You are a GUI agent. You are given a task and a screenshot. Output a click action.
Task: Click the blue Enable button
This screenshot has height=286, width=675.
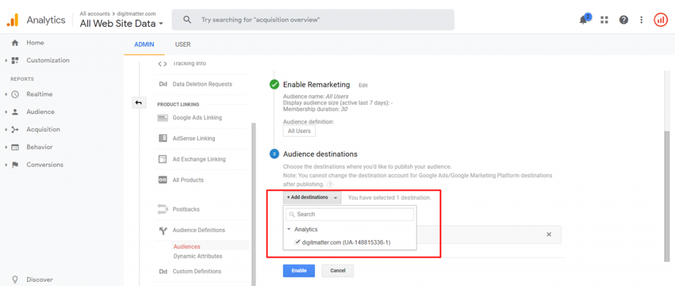tap(299, 271)
